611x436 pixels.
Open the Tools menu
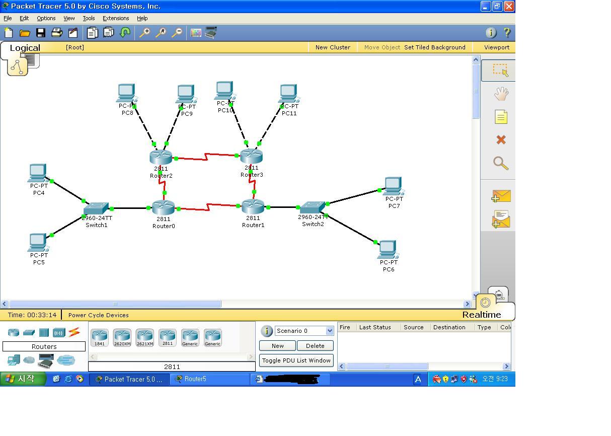click(89, 18)
